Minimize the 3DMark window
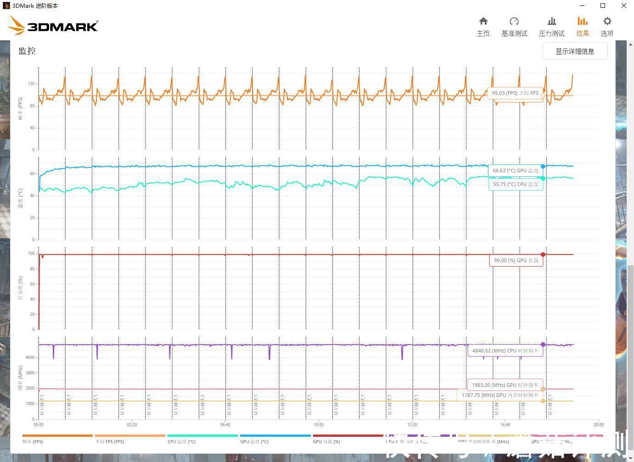634x462 pixels. 582,5
